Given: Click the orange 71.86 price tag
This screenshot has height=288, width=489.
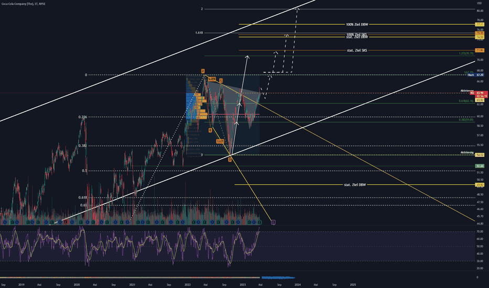Looking at the screenshot, I should click(480, 50).
